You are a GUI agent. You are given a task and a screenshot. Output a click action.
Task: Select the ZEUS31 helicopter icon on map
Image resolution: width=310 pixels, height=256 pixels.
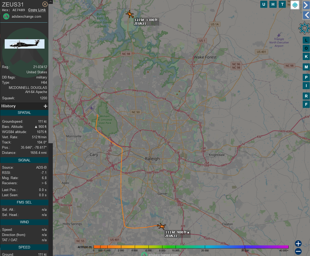[x=161, y=226]
